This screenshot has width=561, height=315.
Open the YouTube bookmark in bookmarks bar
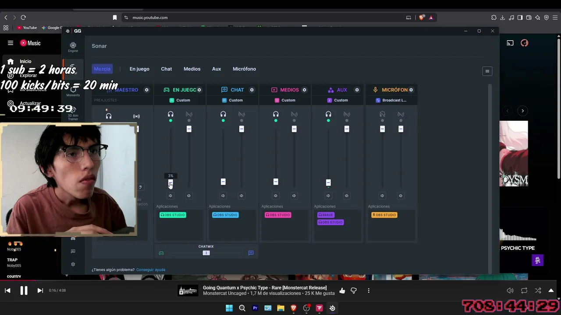(x=27, y=28)
